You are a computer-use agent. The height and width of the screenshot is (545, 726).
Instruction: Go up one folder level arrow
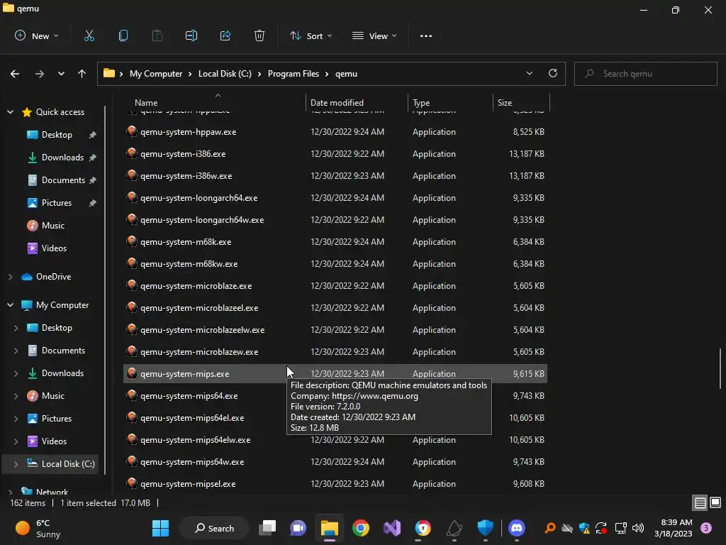point(82,74)
